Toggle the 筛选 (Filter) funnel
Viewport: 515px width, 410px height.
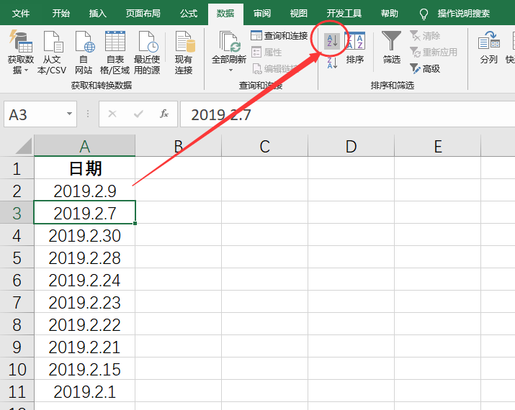(x=391, y=47)
